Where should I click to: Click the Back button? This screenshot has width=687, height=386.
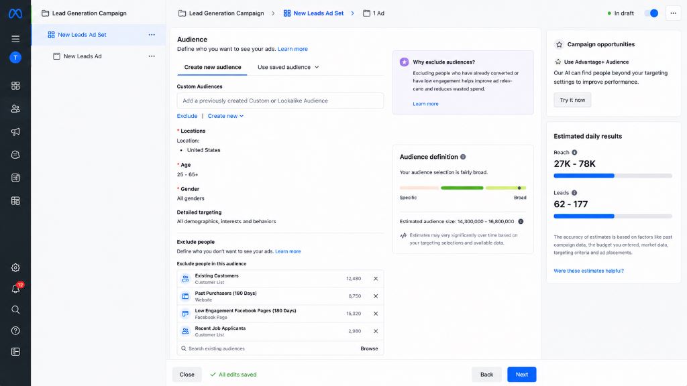click(x=486, y=375)
